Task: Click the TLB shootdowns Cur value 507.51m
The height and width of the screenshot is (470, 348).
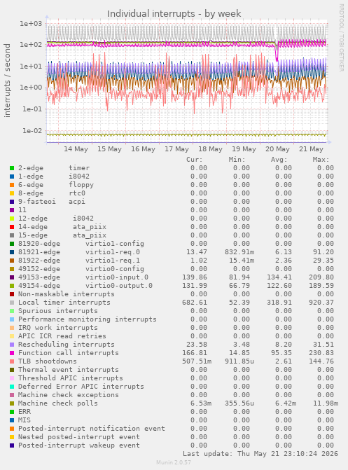Action: tap(197, 361)
